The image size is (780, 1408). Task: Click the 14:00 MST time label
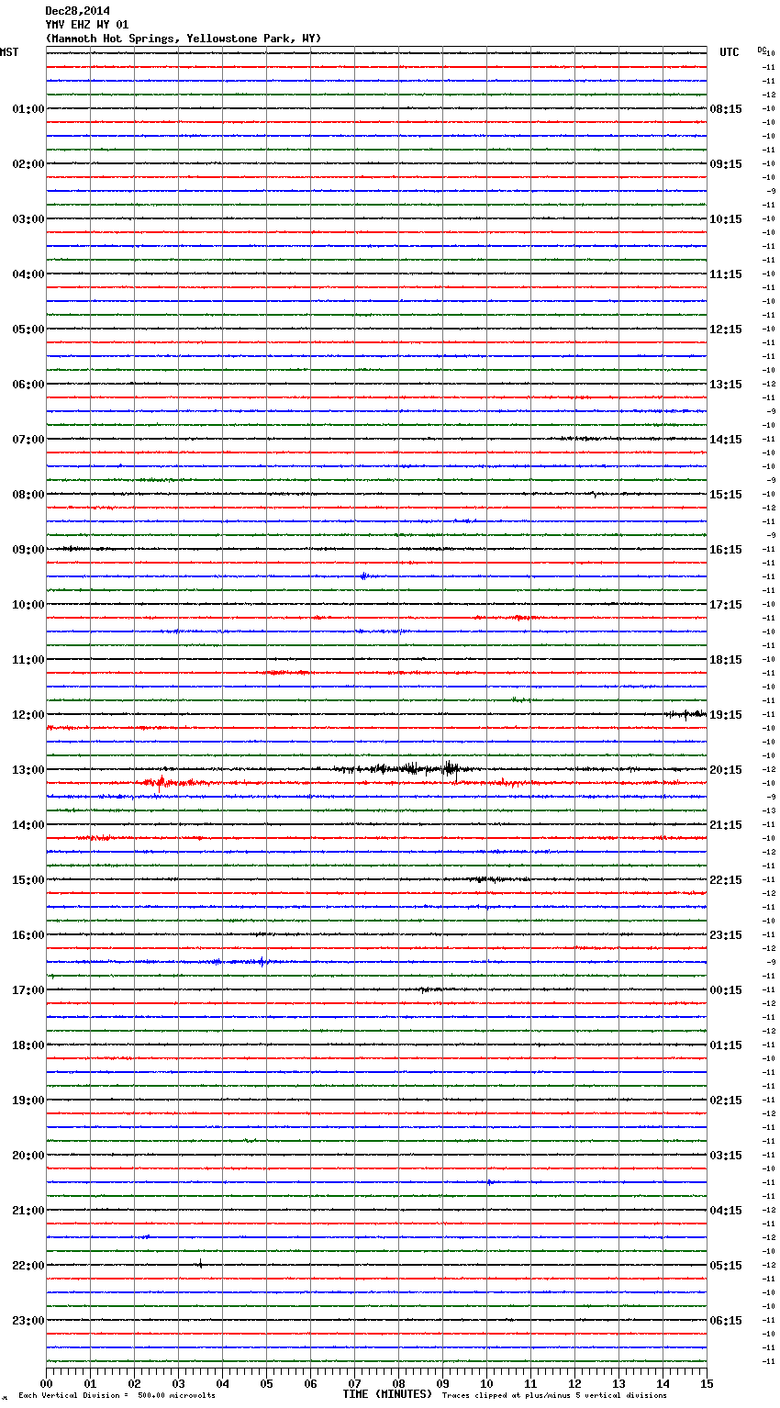pyautogui.click(x=28, y=825)
